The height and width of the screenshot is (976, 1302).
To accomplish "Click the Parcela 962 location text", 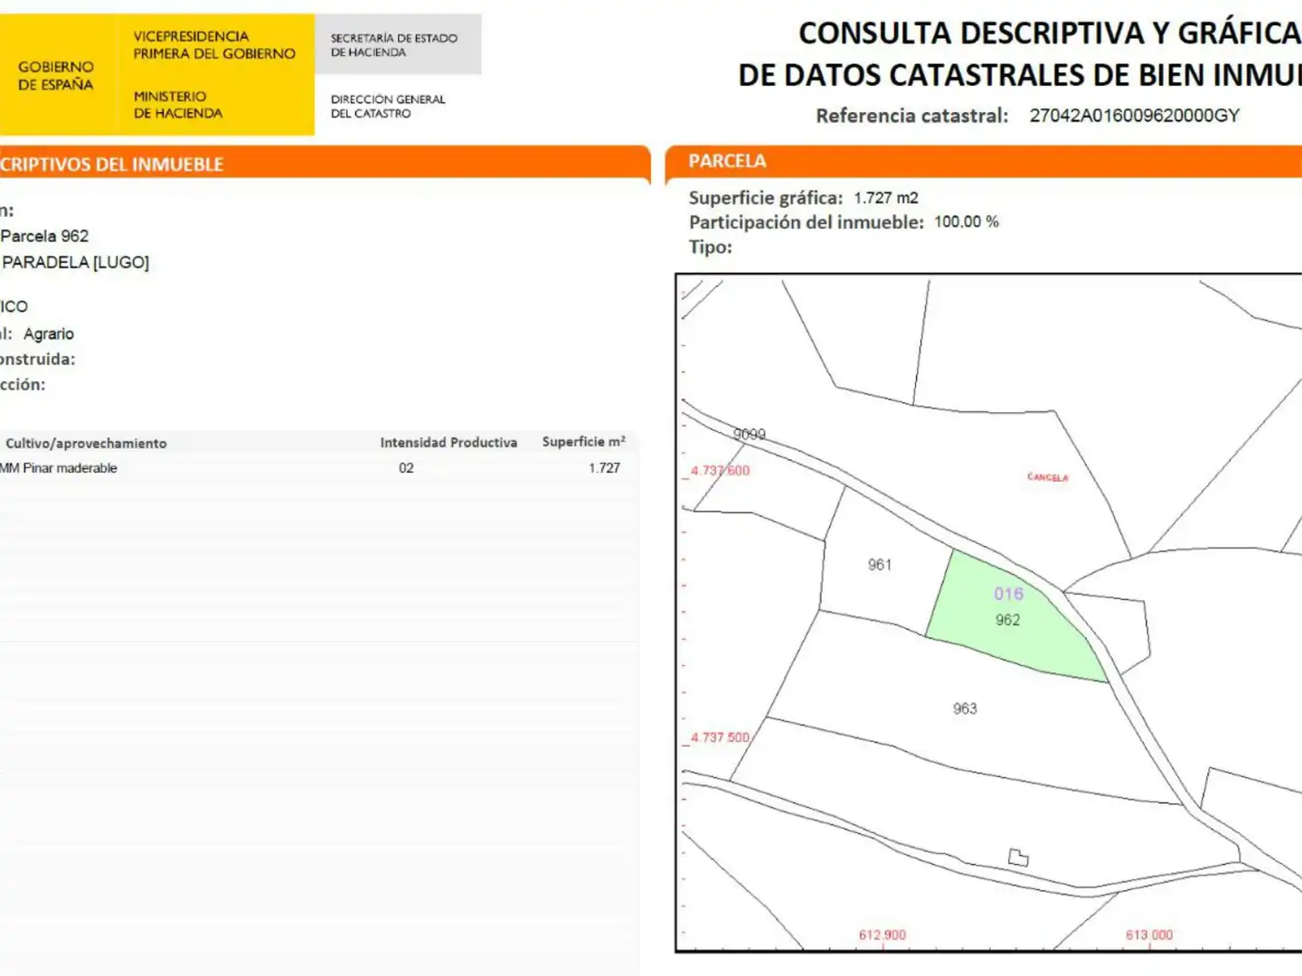I will coord(45,236).
